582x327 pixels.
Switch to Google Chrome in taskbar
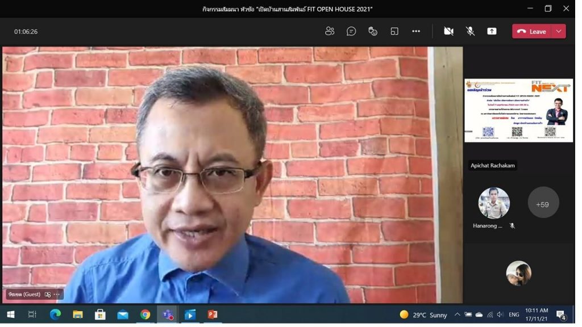click(x=145, y=315)
